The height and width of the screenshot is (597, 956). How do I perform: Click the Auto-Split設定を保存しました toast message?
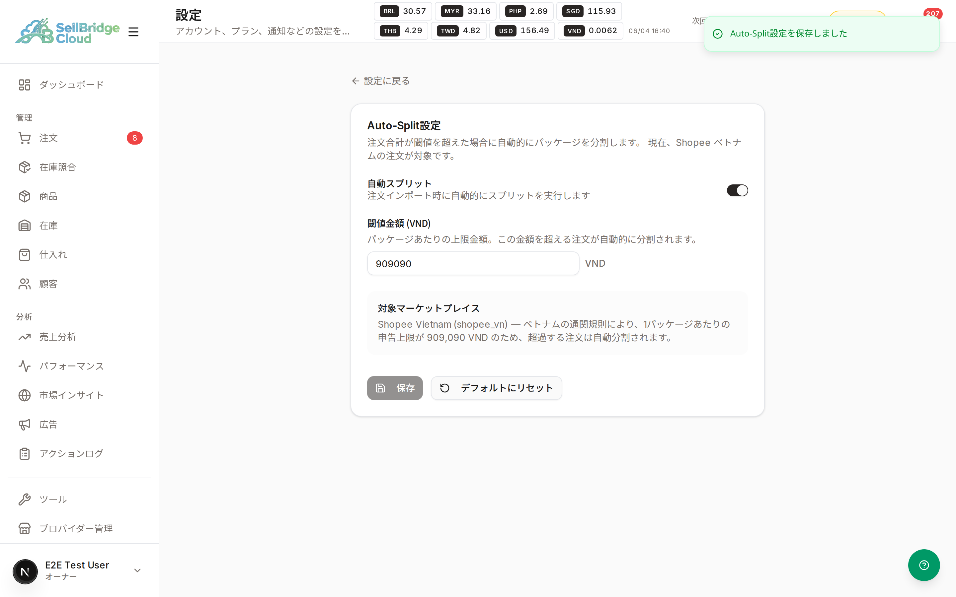pos(788,33)
